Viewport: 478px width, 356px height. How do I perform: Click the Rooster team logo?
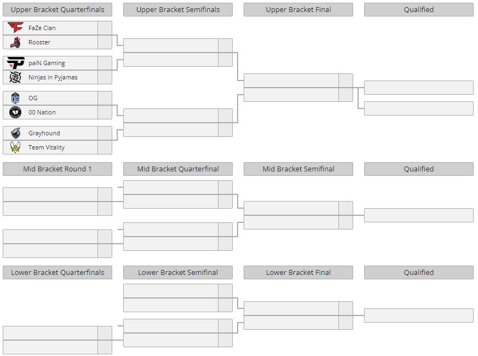pyautogui.click(x=15, y=42)
